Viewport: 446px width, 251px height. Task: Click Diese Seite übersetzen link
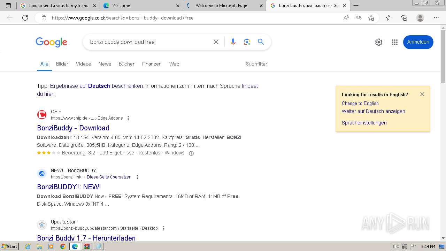(x=109, y=177)
